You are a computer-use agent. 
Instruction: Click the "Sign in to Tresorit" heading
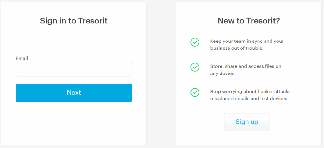[74, 21]
